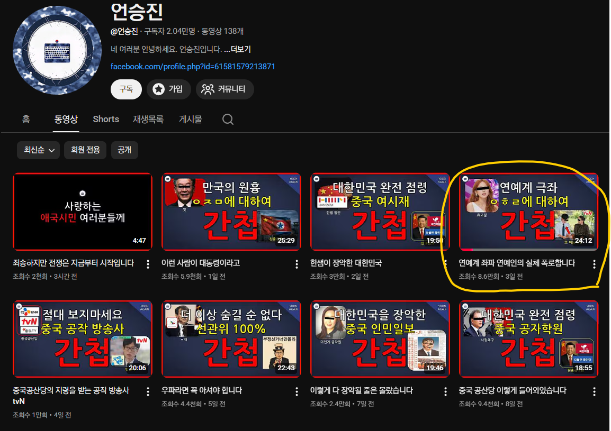Click the 조회수 1만회 • 4일 전 text
This screenshot has height=431, width=611.
coord(42,415)
